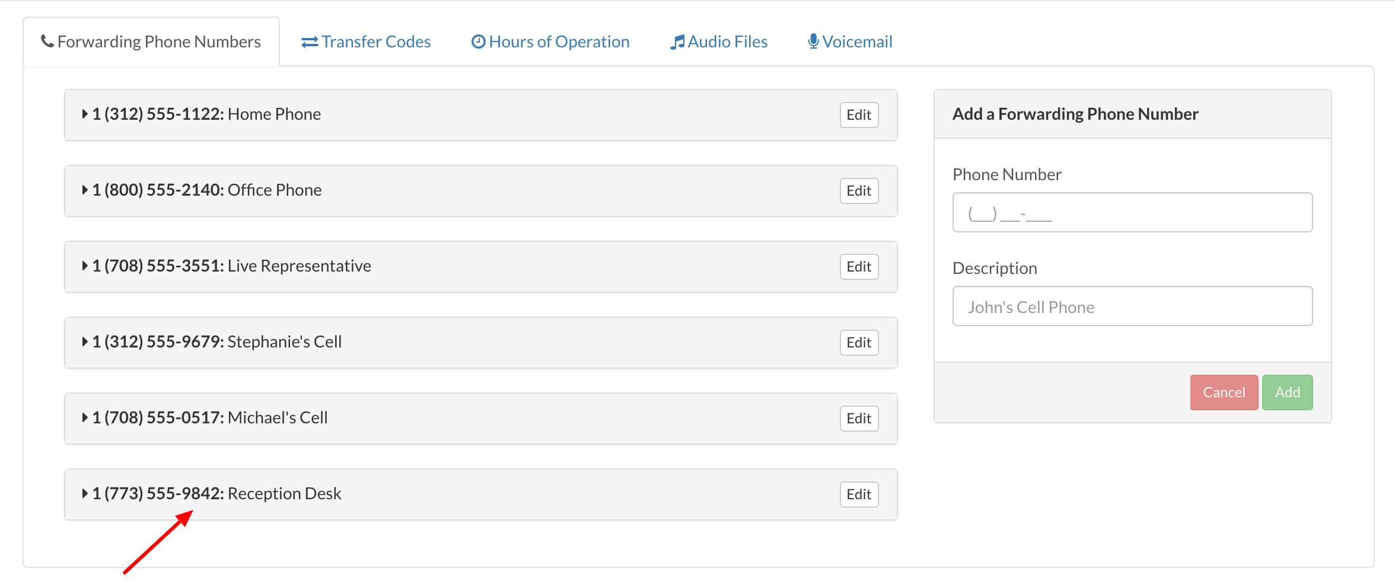This screenshot has width=1395, height=587.
Task: Expand the Home Phone entry details
Action: (84, 114)
